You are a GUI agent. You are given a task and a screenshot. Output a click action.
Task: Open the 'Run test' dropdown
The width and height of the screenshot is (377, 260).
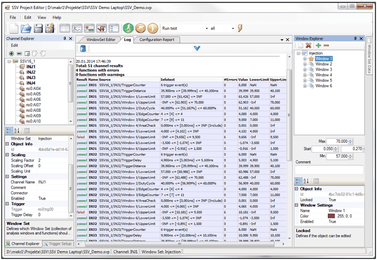(206, 28)
